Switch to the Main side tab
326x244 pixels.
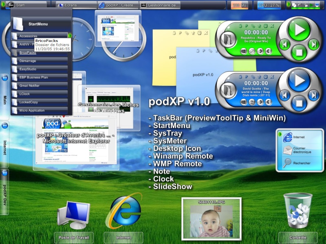pos(4,97)
